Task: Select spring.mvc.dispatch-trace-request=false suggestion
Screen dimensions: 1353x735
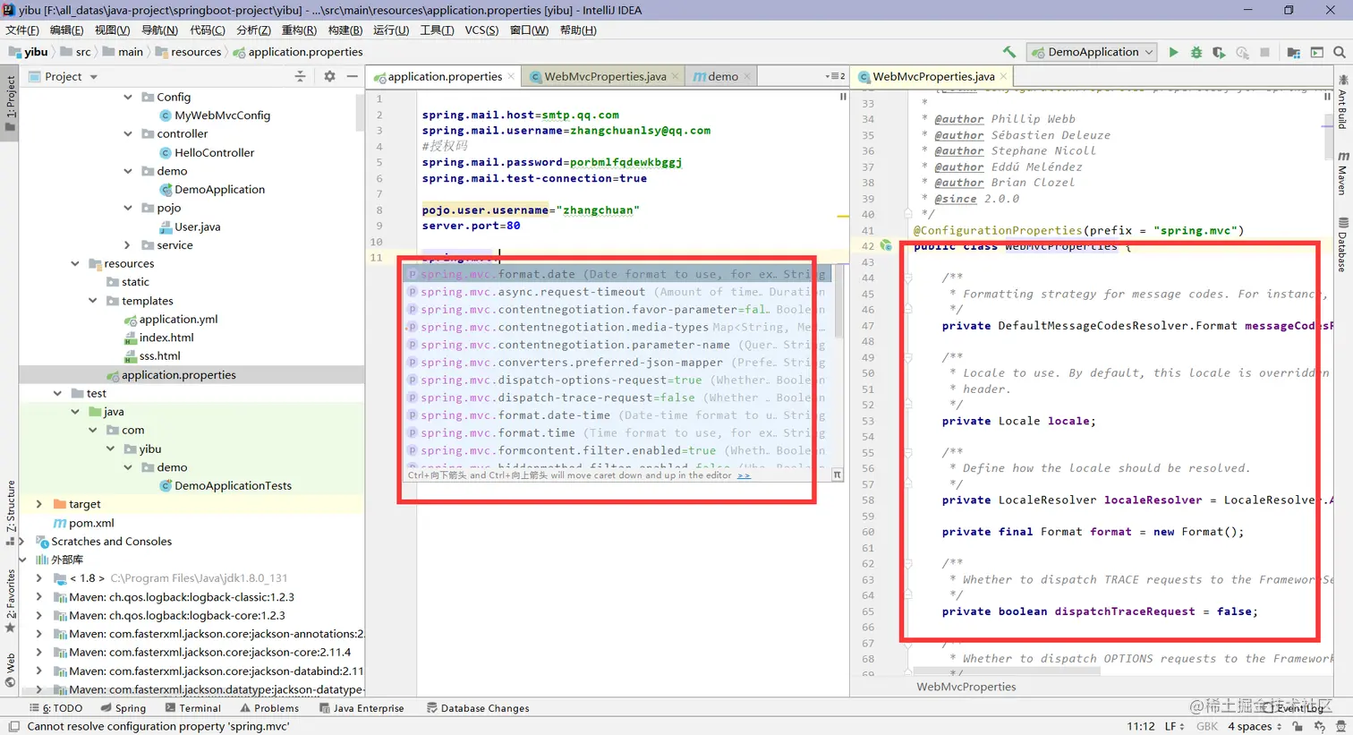Action: (616, 397)
